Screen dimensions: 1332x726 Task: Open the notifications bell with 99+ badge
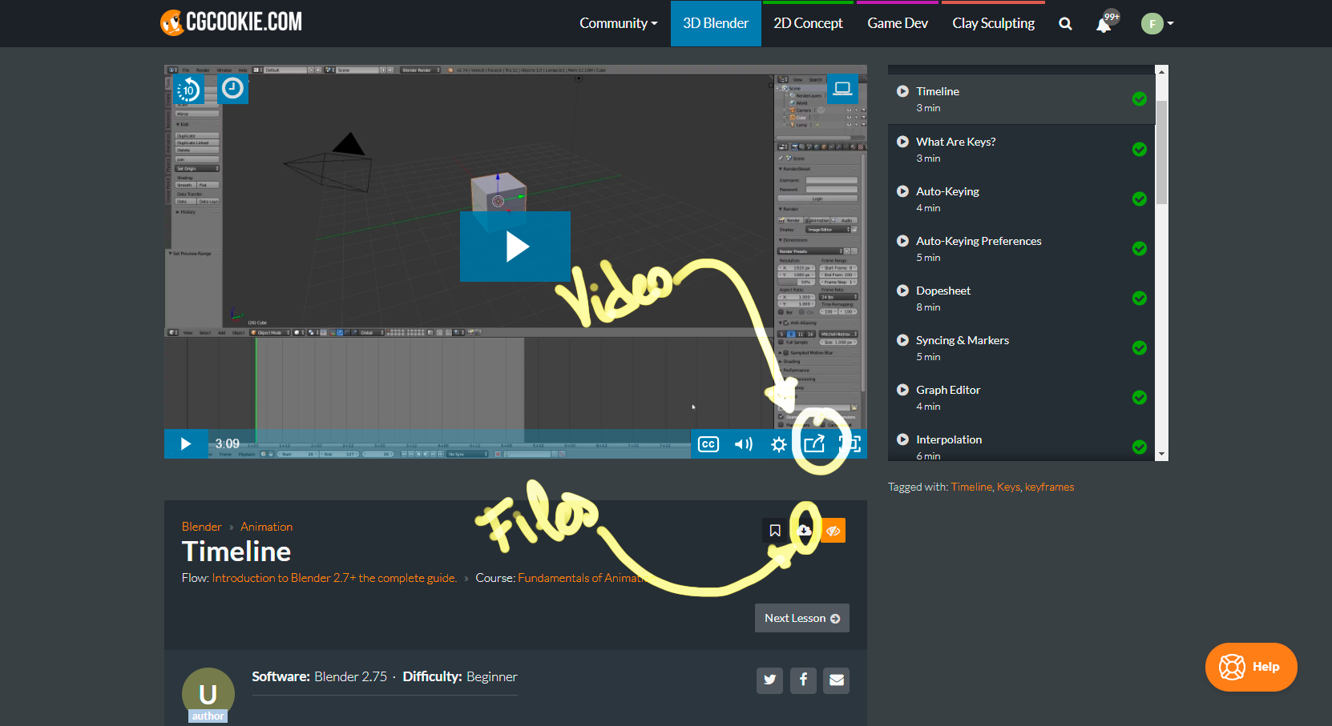(x=1105, y=23)
